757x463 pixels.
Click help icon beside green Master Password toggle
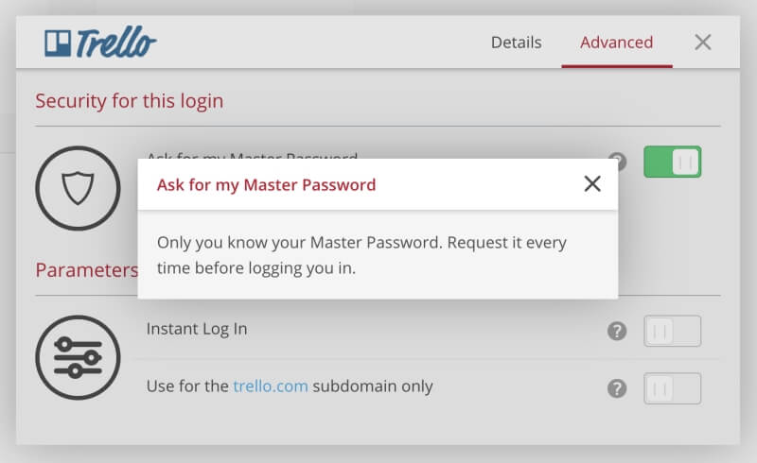pyautogui.click(x=620, y=161)
